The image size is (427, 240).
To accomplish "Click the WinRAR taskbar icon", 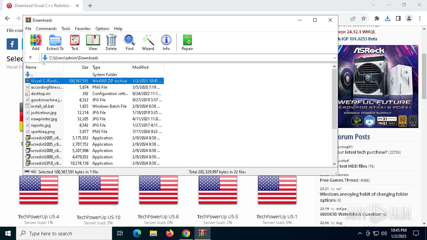I will pos(202,233).
